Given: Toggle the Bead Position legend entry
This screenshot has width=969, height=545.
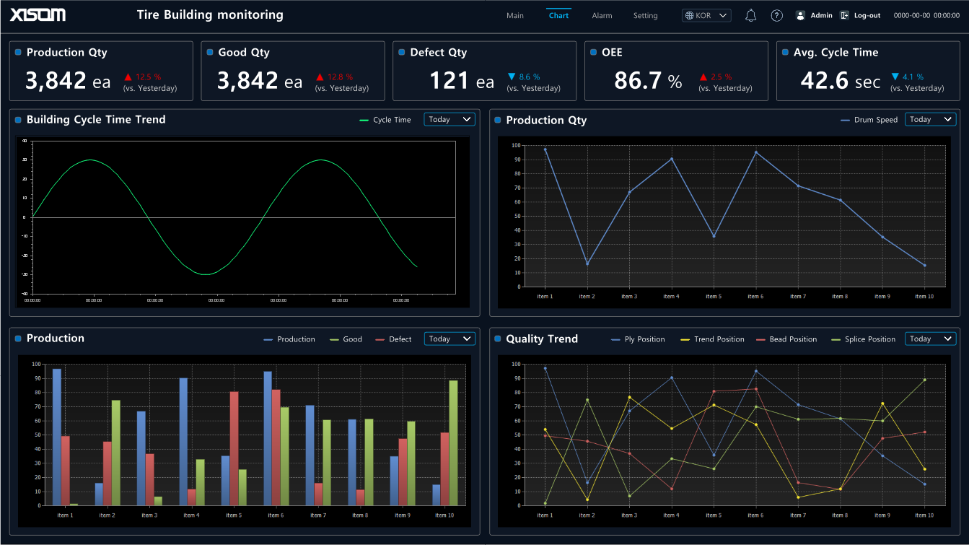Looking at the screenshot, I should pos(787,339).
